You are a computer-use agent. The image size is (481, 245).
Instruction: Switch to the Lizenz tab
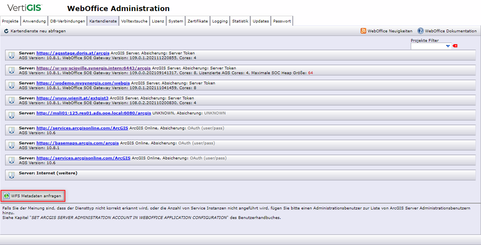pos(158,21)
